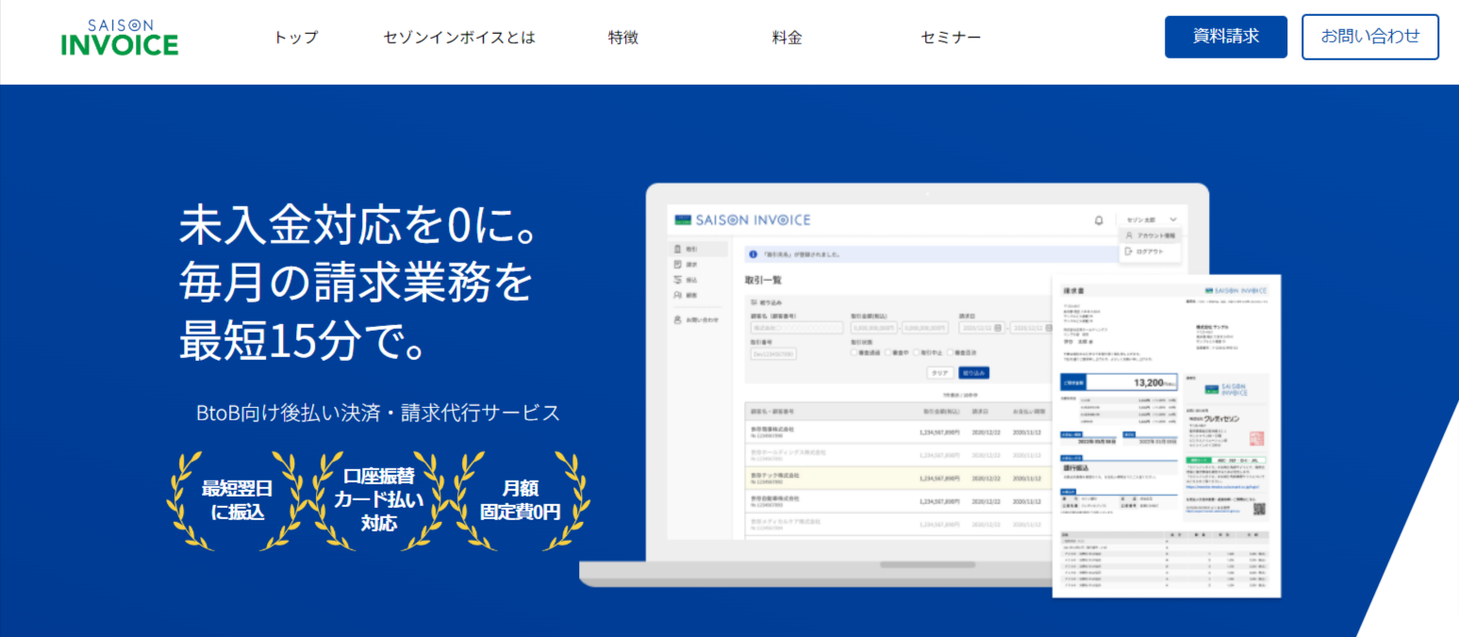Click the 月額固定費0円 laurel badge
The image size is (1459, 637).
pyautogui.click(x=520, y=500)
